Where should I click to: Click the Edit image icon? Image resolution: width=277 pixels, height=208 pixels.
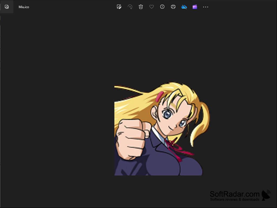click(x=119, y=7)
